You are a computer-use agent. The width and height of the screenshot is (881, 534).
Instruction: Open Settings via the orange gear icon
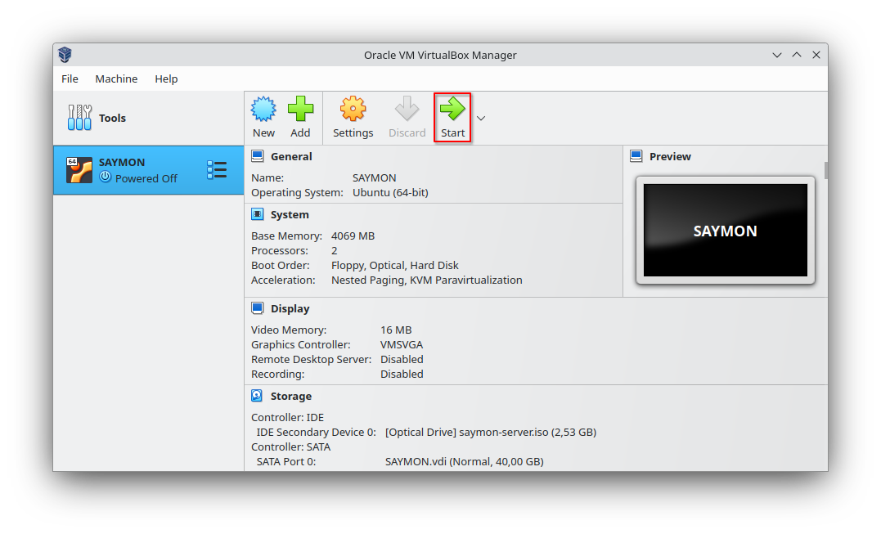[x=353, y=109]
